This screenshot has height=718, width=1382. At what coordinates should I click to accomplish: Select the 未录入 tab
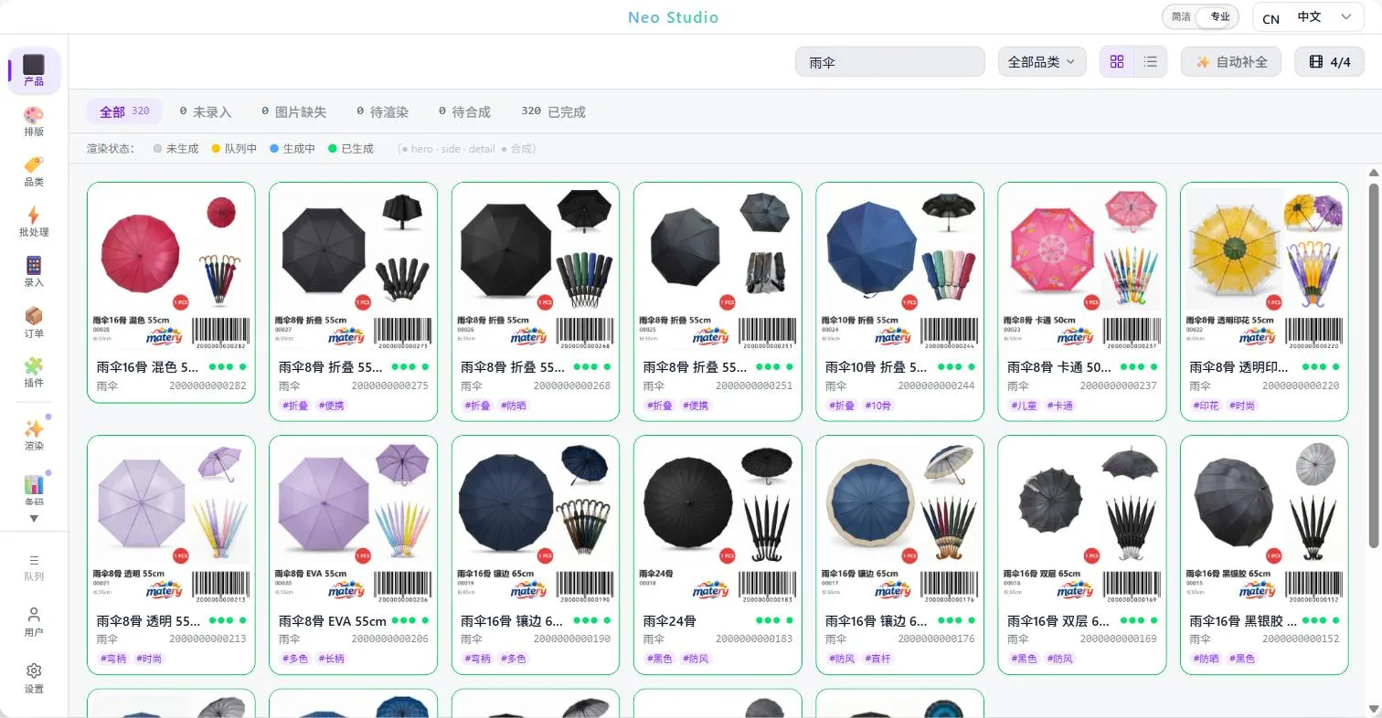click(206, 111)
